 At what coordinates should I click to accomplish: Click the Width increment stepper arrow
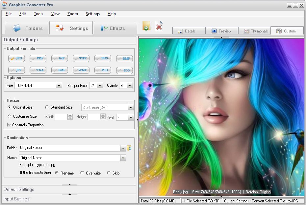[x=70, y=115]
